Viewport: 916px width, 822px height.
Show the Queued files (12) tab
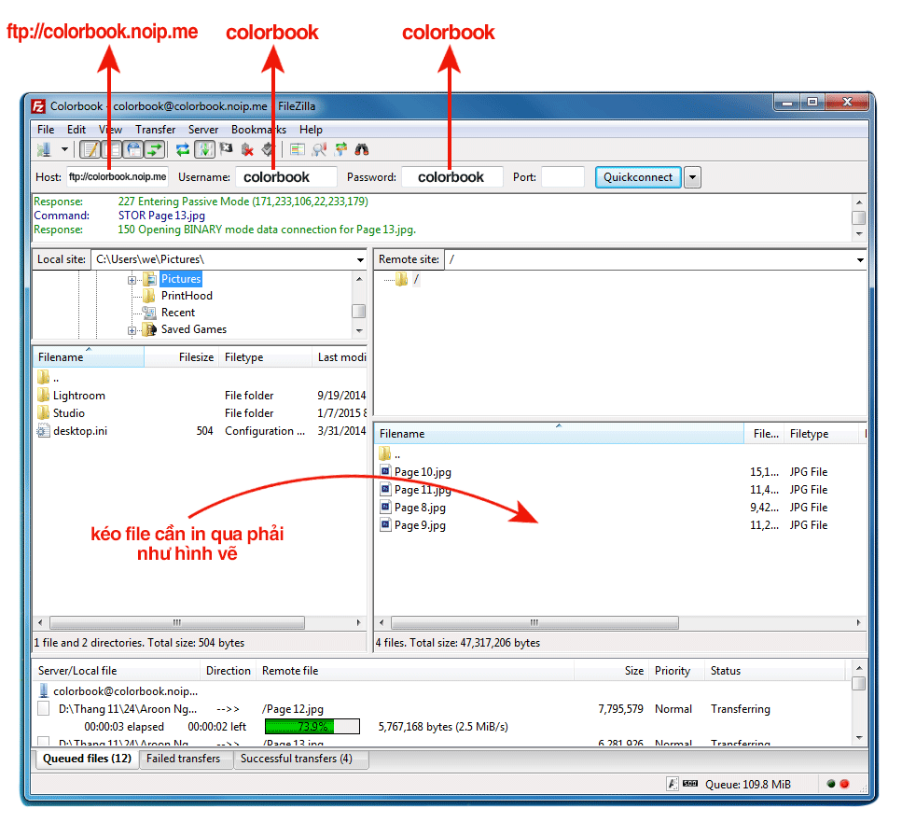pos(87,759)
